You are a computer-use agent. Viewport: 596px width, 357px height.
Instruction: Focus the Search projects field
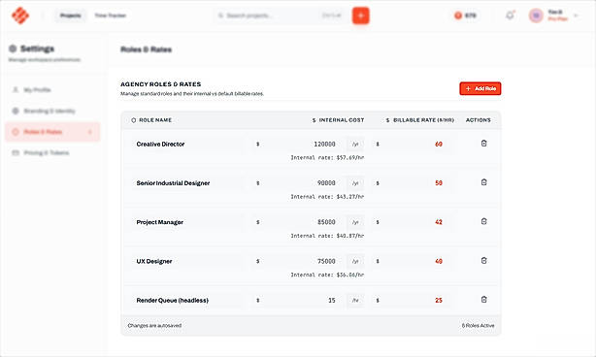(281, 16)
